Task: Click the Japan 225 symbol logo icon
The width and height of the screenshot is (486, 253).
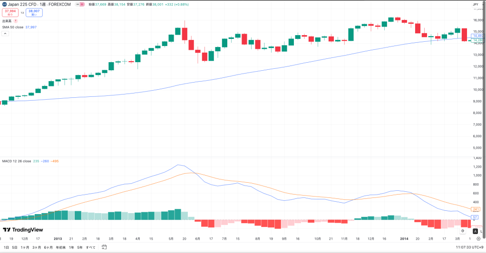Action: pyautogui.click(x=4, y=4)
